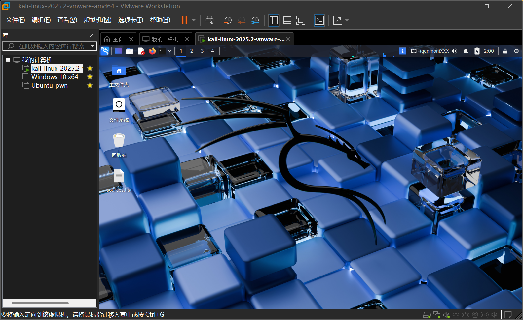Click the show desktop icon in Kali panel
This screenshot has width=523, height=320.
click(x=118, y=51)
